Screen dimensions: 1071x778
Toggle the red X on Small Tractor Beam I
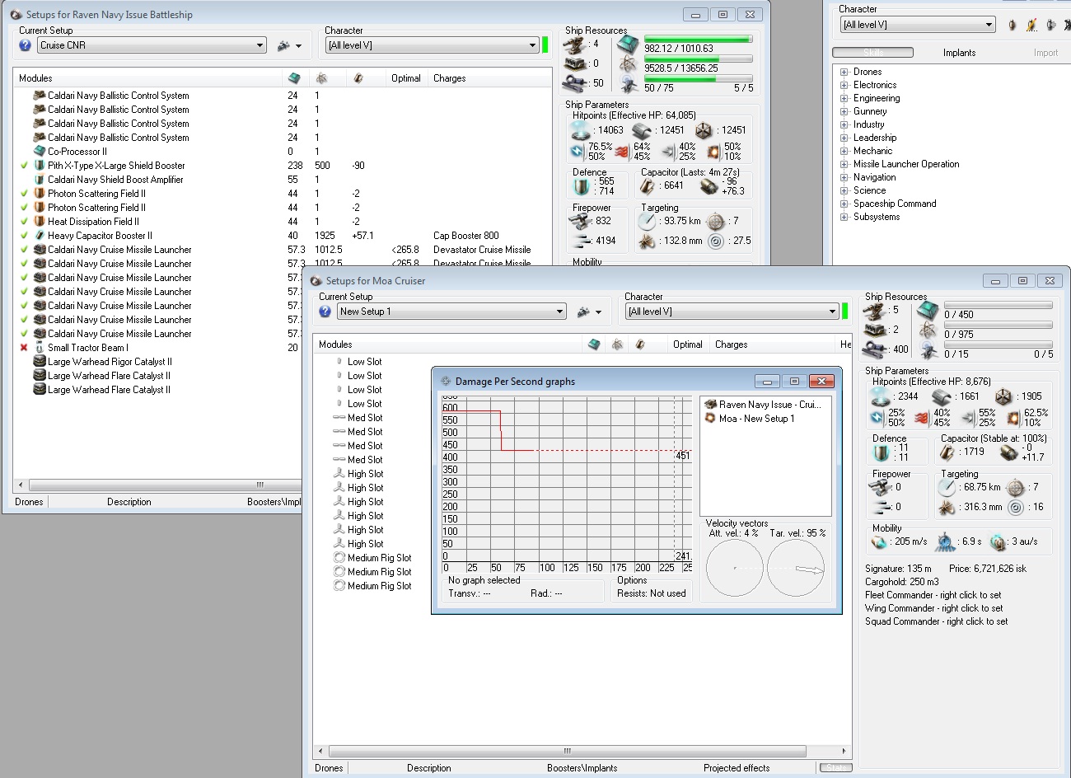click(x=24, y=348)
